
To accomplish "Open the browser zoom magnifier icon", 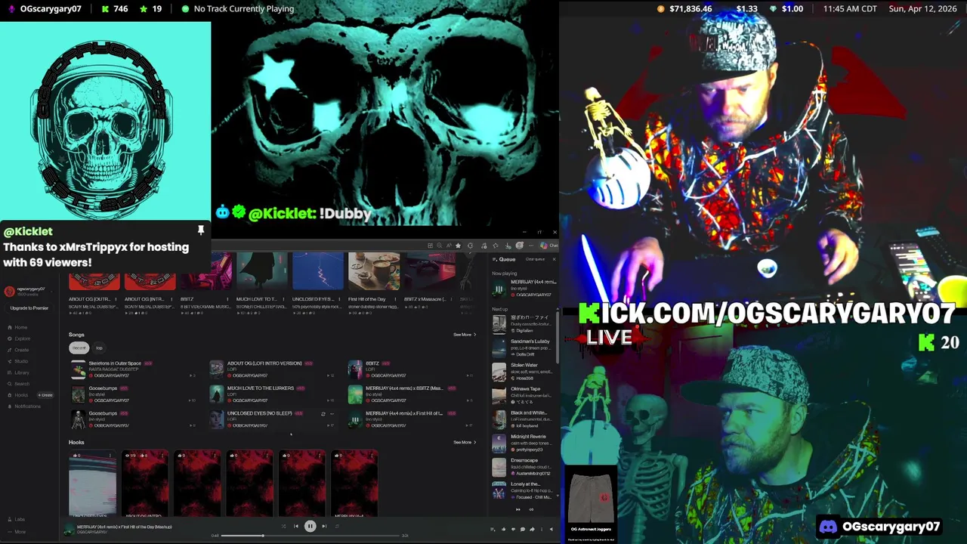I will pos(439,246).
